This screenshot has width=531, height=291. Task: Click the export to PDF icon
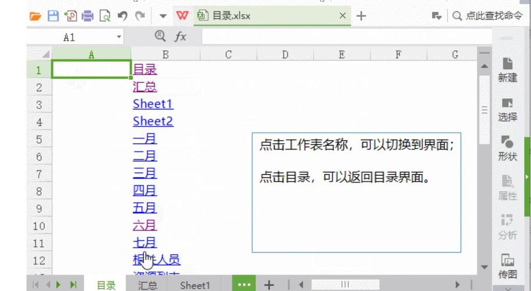click(70, 16)
